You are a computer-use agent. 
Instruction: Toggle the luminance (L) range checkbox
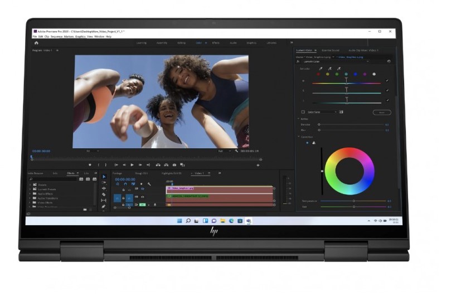[x=387, y=100]
